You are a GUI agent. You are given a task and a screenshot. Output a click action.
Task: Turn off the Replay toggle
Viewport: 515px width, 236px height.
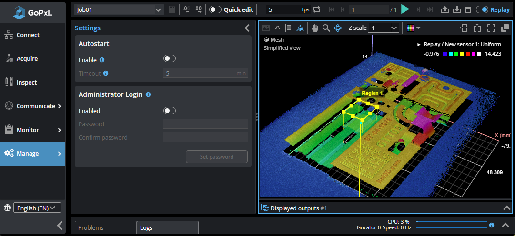tap(482, 9)
